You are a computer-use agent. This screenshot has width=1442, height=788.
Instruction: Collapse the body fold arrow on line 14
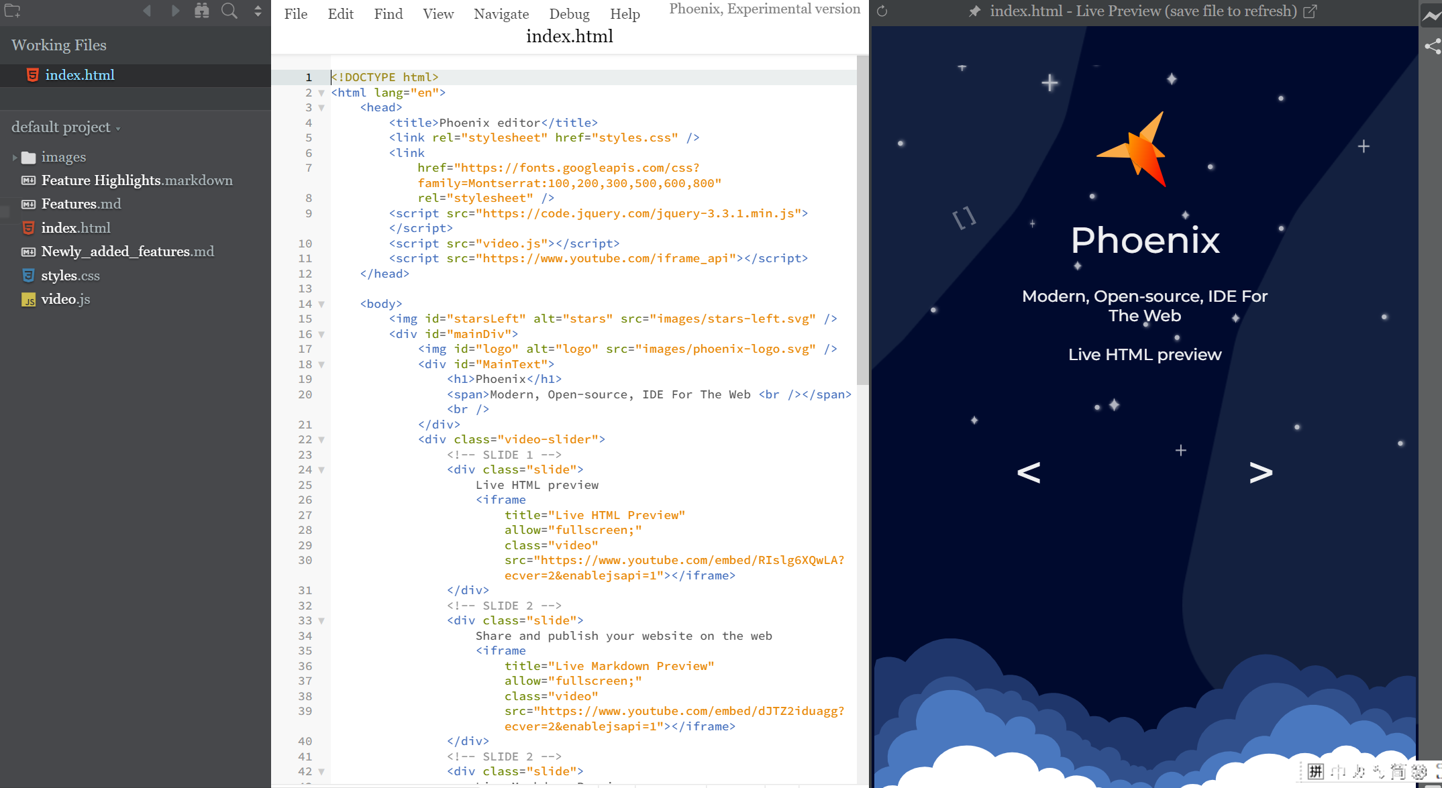pos(321,304)
